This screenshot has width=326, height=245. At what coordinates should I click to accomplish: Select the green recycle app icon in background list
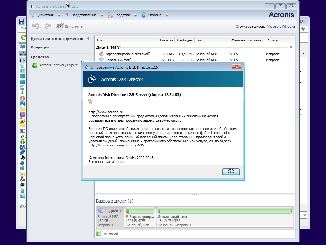tap(22, 142)
